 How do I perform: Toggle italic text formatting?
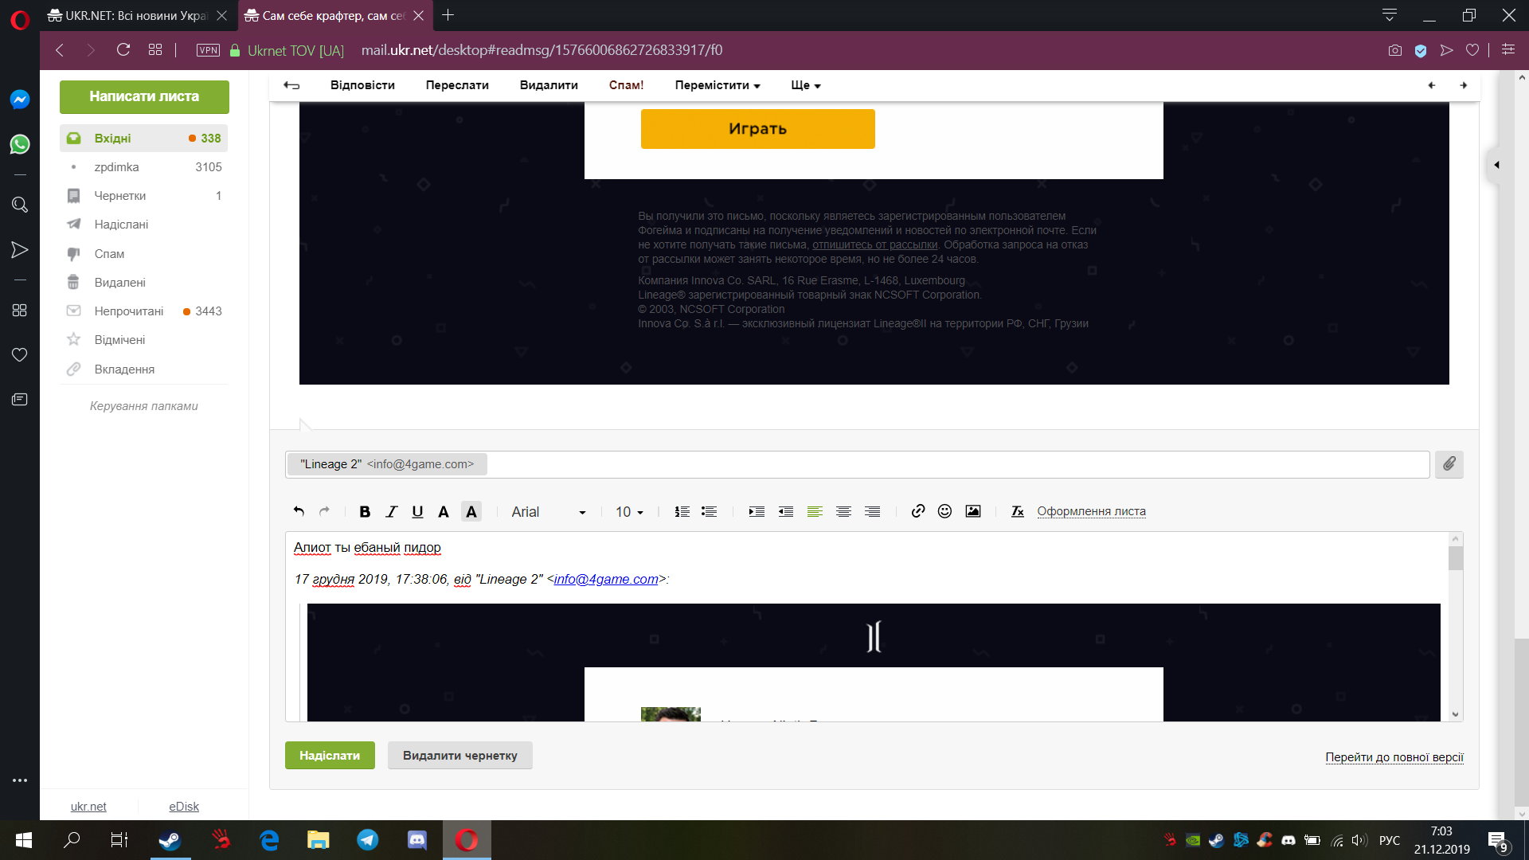coord(391,511)
